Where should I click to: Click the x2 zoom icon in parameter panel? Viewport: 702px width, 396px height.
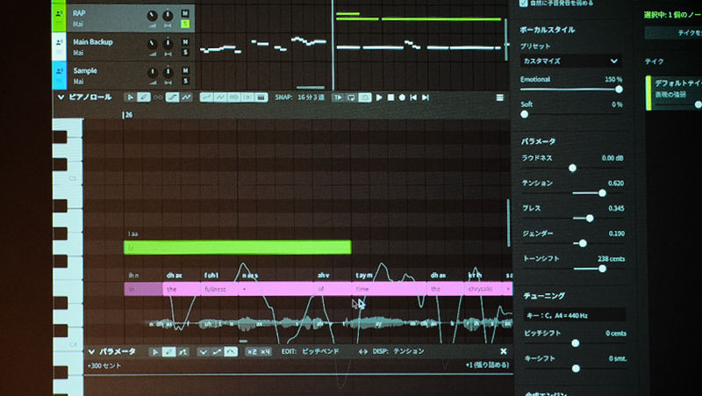(x=251, y=351)
